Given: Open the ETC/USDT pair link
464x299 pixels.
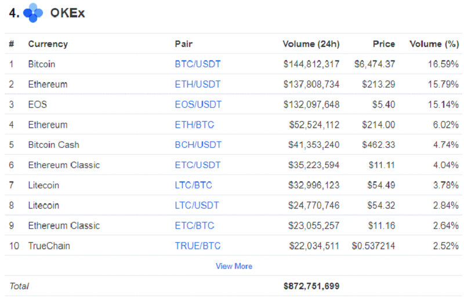Looking at the screenshot, I should point(198,165).
